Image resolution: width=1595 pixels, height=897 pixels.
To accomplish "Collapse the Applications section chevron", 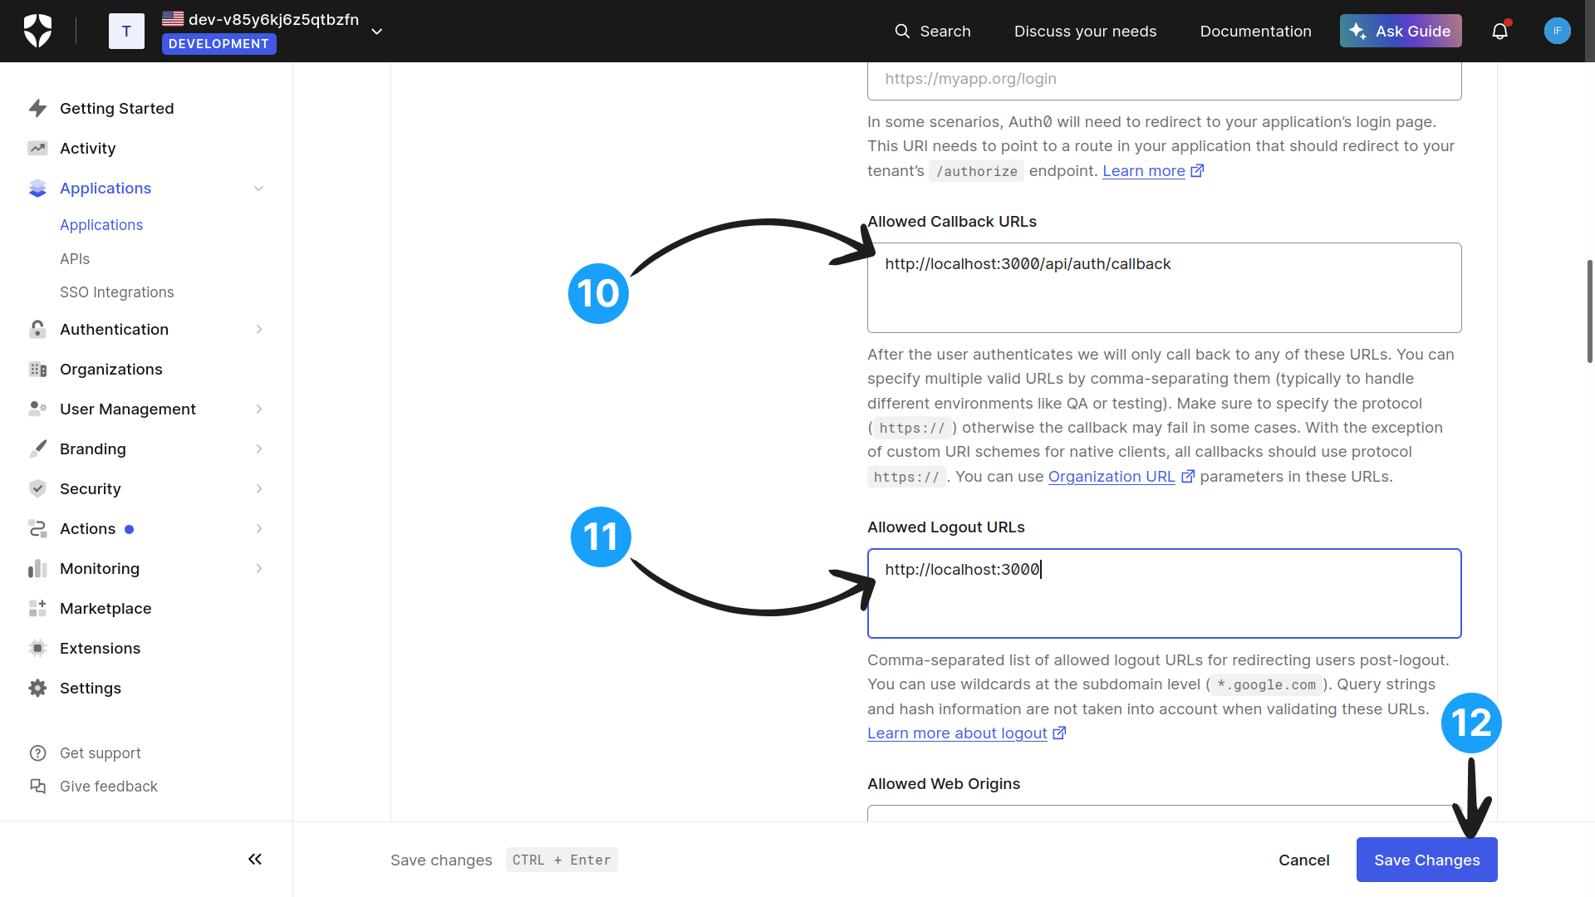I will (258, 189).
